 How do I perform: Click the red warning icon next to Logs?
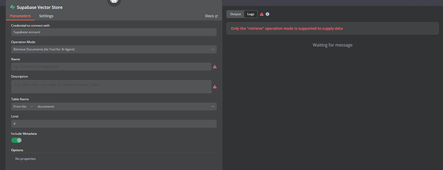pyautogui.click(x=262, y=14)
